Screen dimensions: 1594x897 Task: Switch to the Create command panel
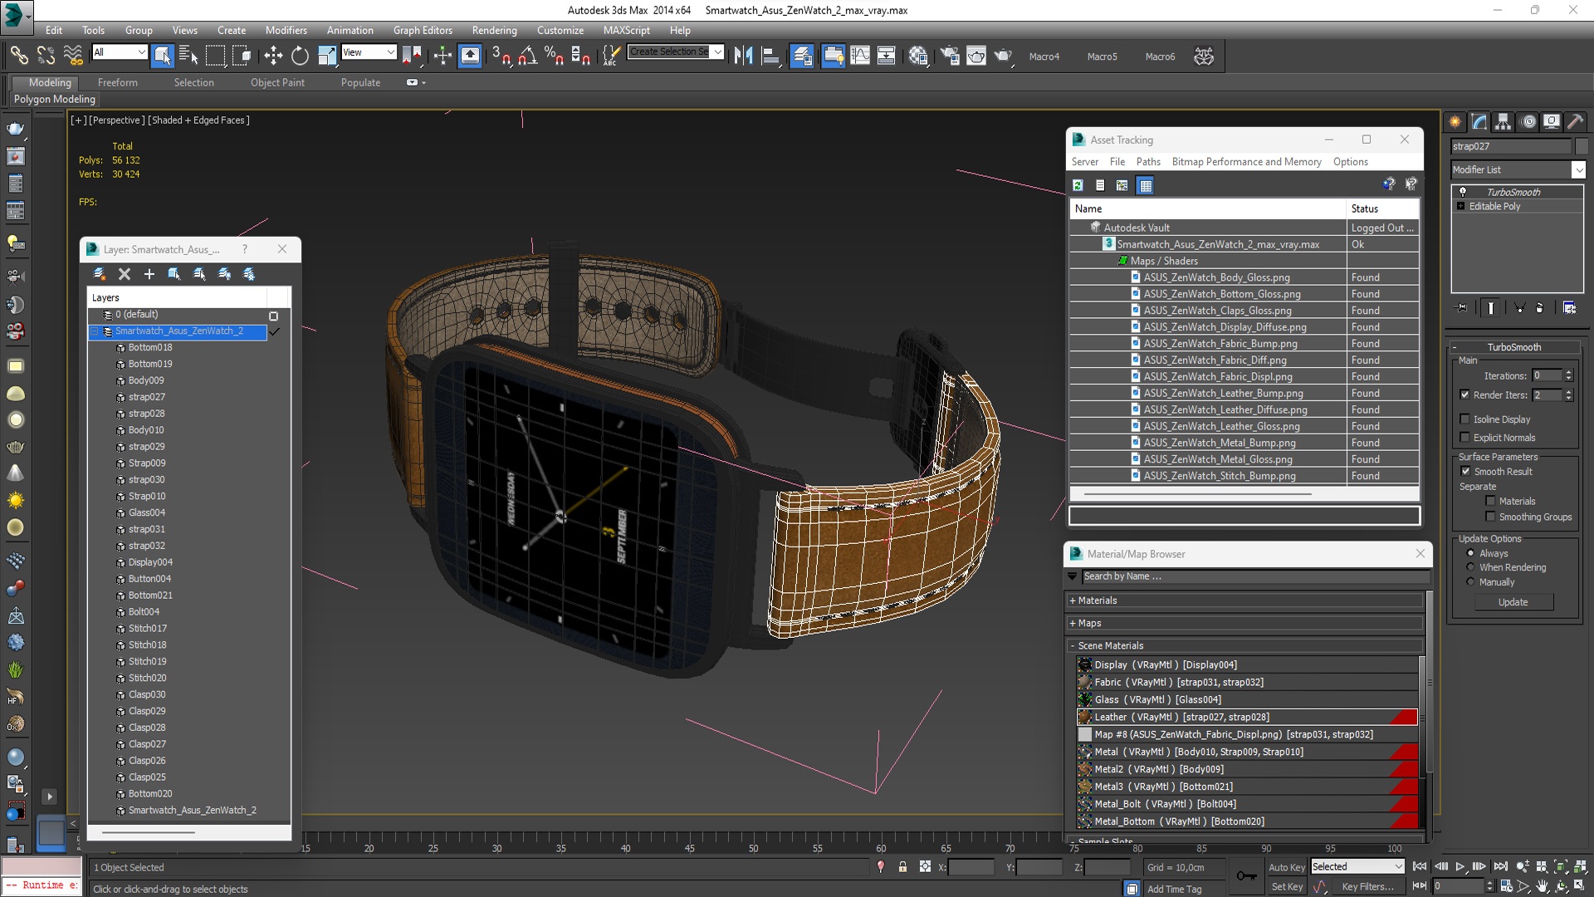1455,122
